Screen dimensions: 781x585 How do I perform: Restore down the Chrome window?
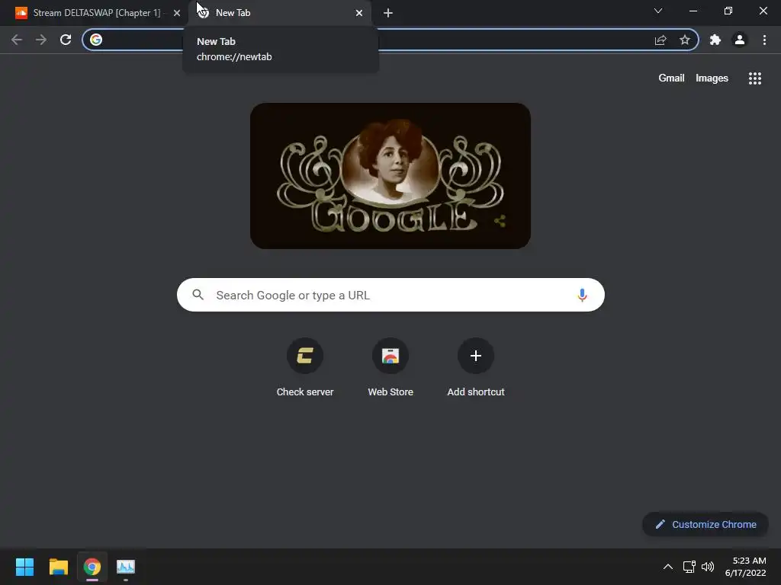coord(728,11)
